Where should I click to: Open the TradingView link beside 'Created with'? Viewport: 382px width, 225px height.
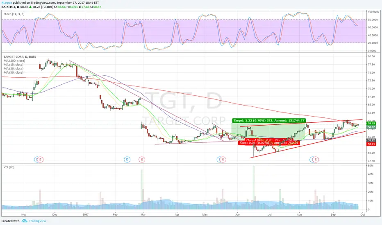[x=38, y=221]
